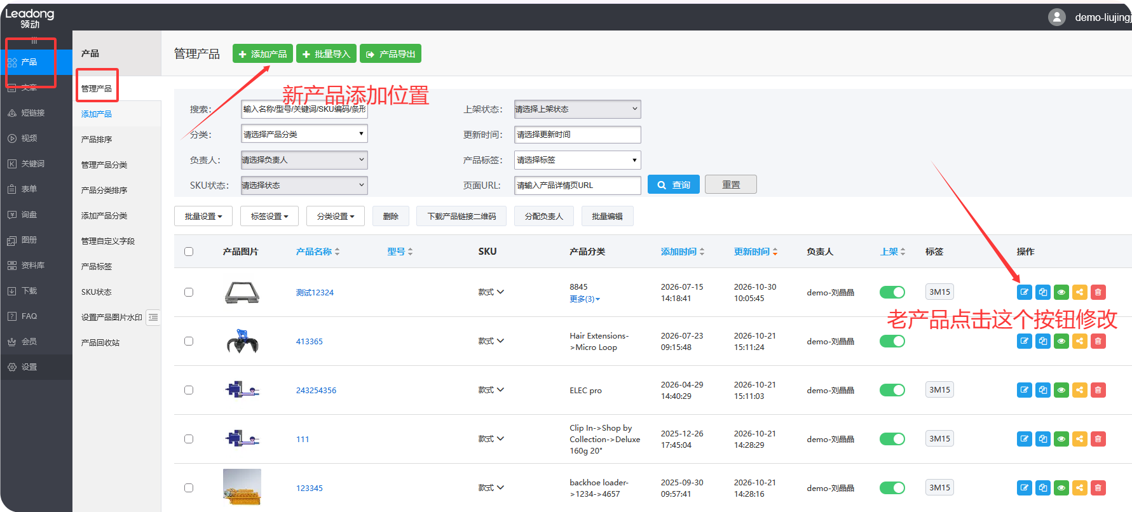
Task: Click edit icon for product 测试12324
Action: click(1025, 292)
